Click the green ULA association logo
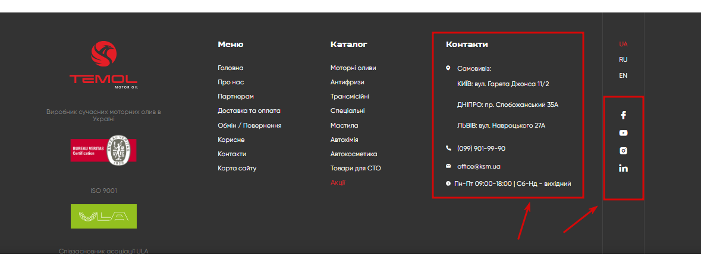Image resolution: width=701 pixels, height=260 pixels. 103,216
